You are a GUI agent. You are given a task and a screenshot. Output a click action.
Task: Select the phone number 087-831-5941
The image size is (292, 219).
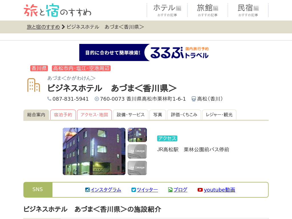pos(71,99)
